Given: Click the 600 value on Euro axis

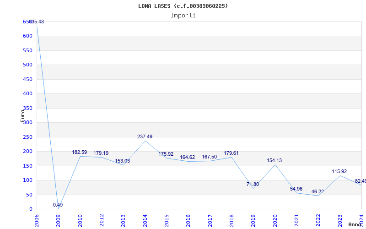Looking at the screenshot, I should (27, 36).
